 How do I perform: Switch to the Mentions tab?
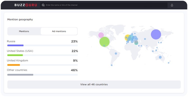[24, 31]
